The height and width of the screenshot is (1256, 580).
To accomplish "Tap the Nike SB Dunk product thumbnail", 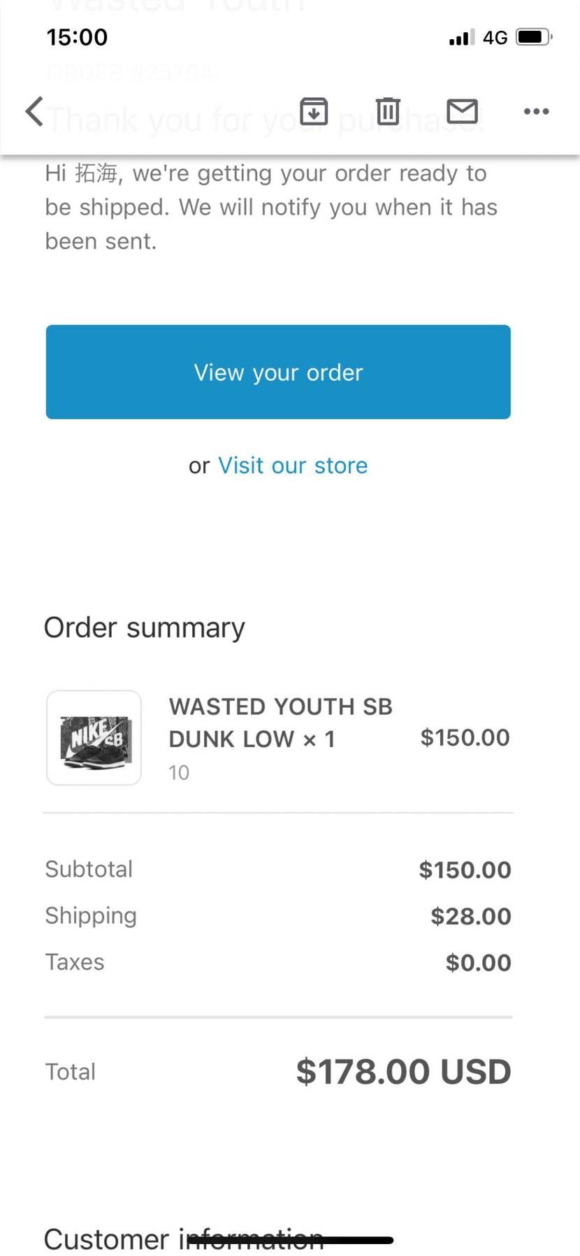I will pyautogui.click(x=94, y=738).
